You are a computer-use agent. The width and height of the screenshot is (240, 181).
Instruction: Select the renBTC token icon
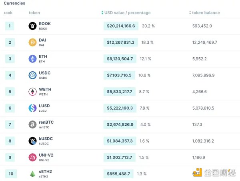tap(32, 125)
